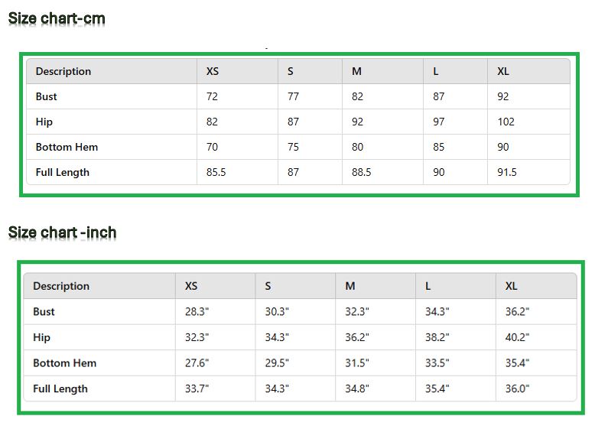Click the Bust row label in cm chart

point(47,96)
